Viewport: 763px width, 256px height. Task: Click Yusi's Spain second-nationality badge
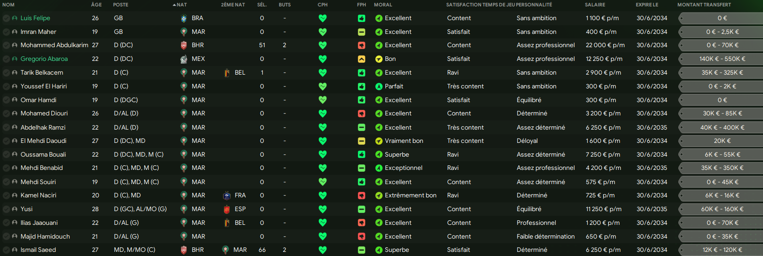tap(227, 209)
